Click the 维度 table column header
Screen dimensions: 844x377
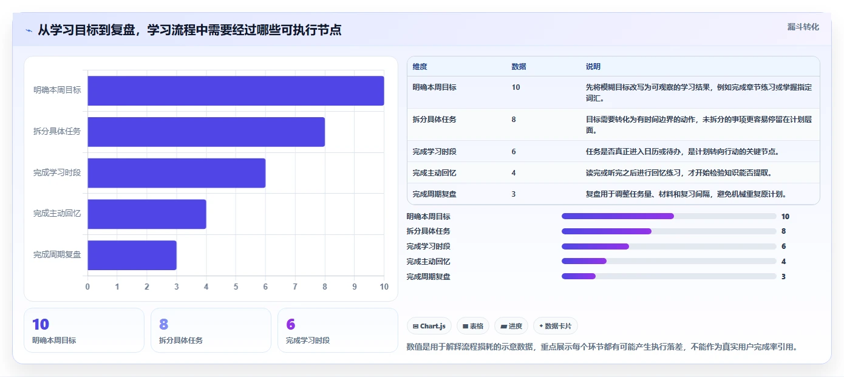pos(420,67)
